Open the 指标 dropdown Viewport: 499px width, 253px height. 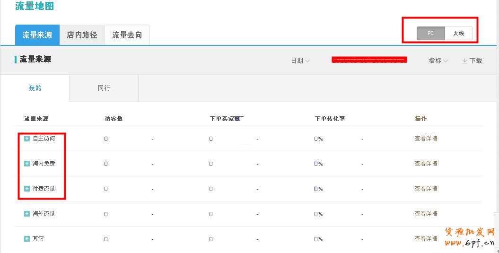coord(438,61)
